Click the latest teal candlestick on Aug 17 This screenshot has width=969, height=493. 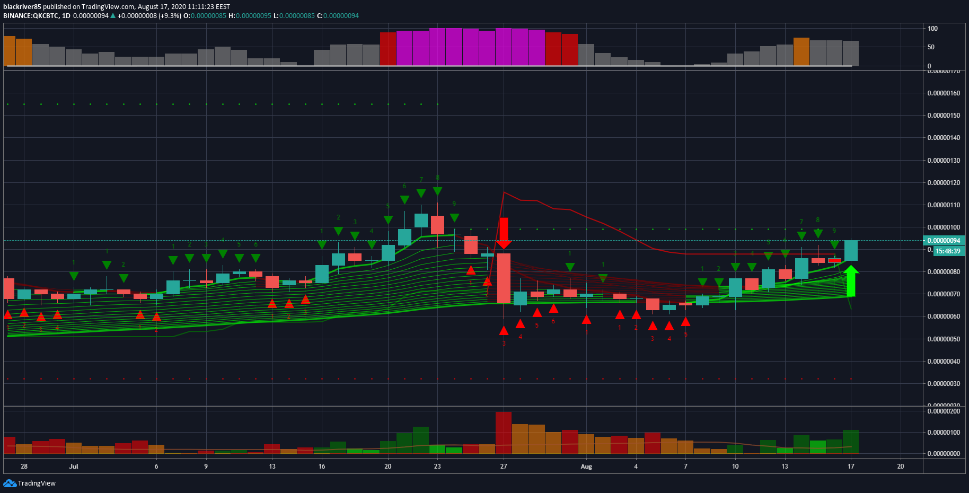click(851, 250)
